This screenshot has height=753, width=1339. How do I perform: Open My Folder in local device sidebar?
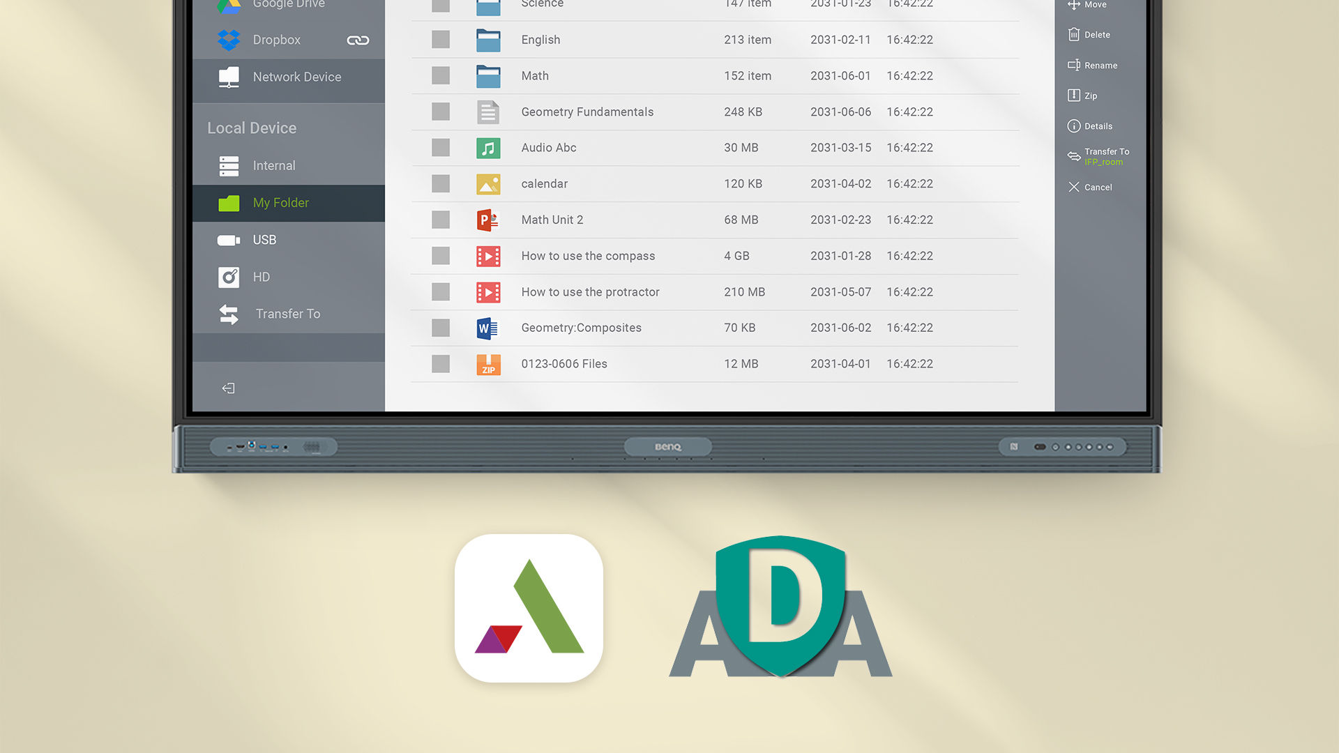(x=280, y=202)
